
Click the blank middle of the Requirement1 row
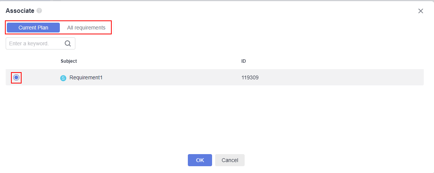tap(172, 77)
